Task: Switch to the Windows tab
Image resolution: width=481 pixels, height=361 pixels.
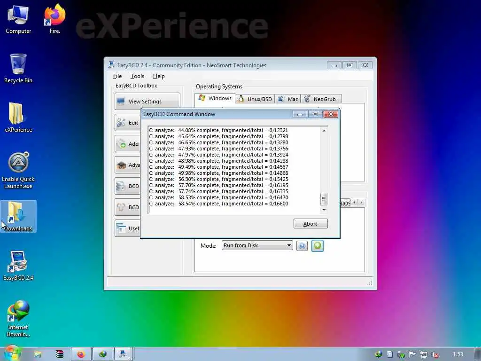Action: [215, 98]
